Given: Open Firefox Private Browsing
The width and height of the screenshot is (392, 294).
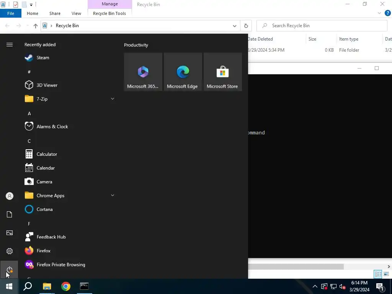Looking at the screenshot, I should coord(70,265).
